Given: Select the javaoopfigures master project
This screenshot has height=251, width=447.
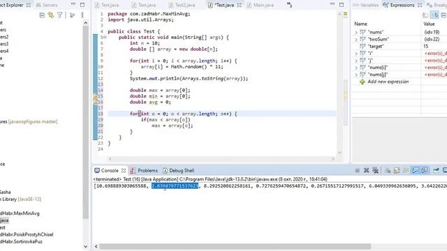Looking at the screenshot, I should click(x=29, y=121).
